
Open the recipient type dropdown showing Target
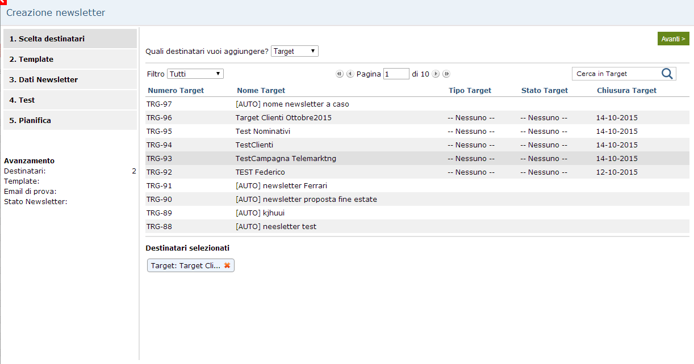295,51
